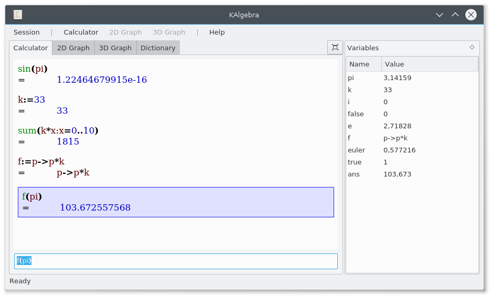Minimize the KAlgebra window

click(x=440, y=15)
